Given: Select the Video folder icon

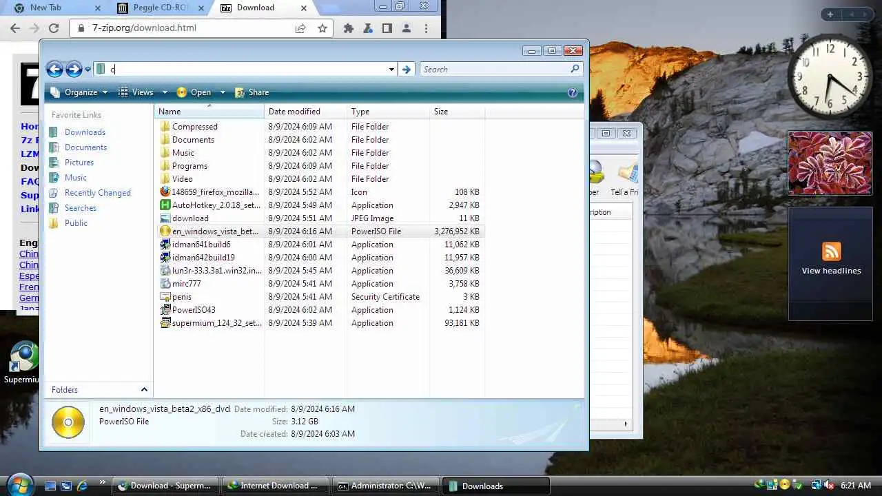Looking at the screenshot, I should 165,179.
